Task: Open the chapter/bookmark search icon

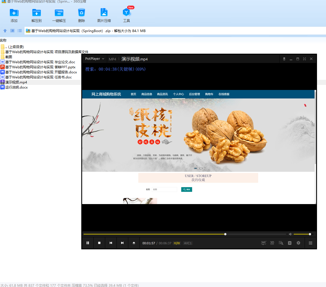Action: click(281, 243)
